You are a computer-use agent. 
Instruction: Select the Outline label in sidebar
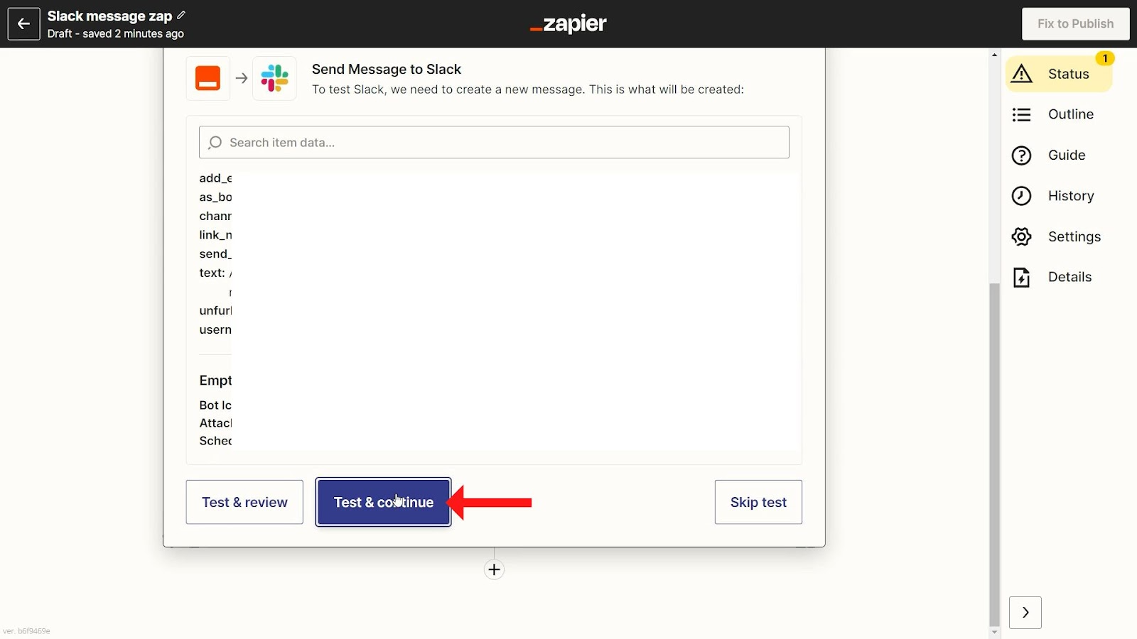coord(1071,114)
